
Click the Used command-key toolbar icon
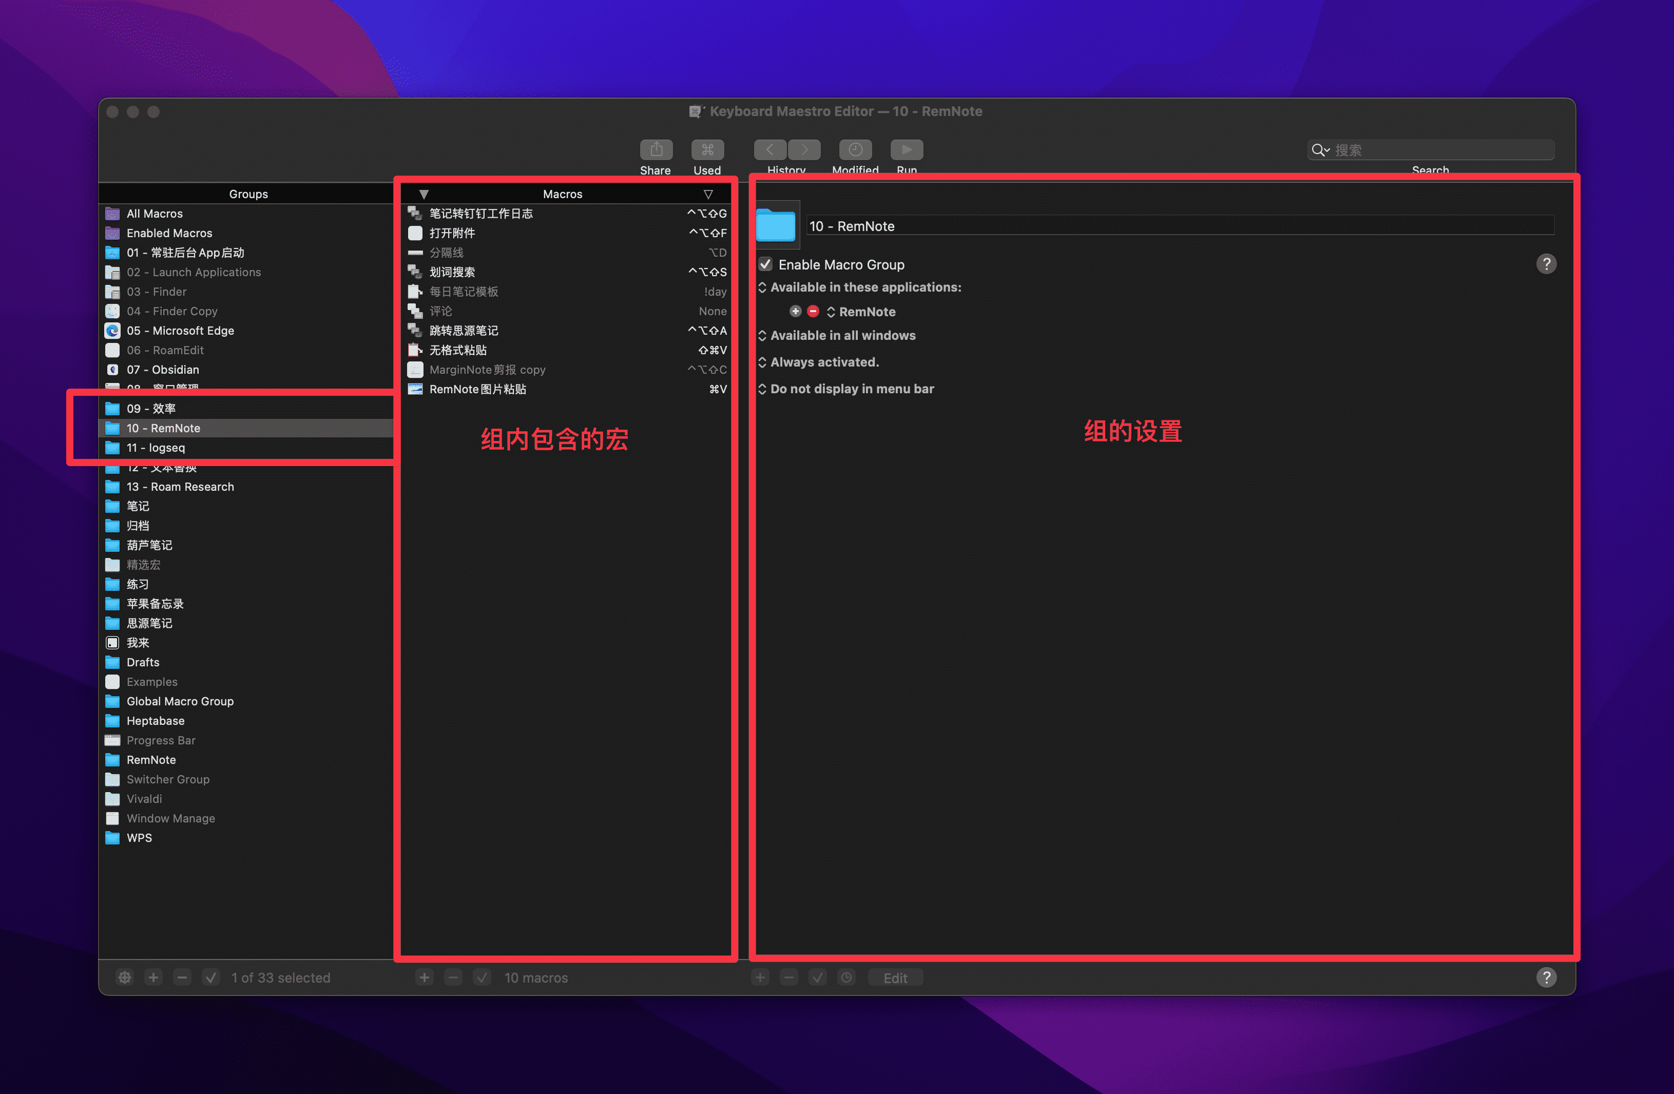707,150
